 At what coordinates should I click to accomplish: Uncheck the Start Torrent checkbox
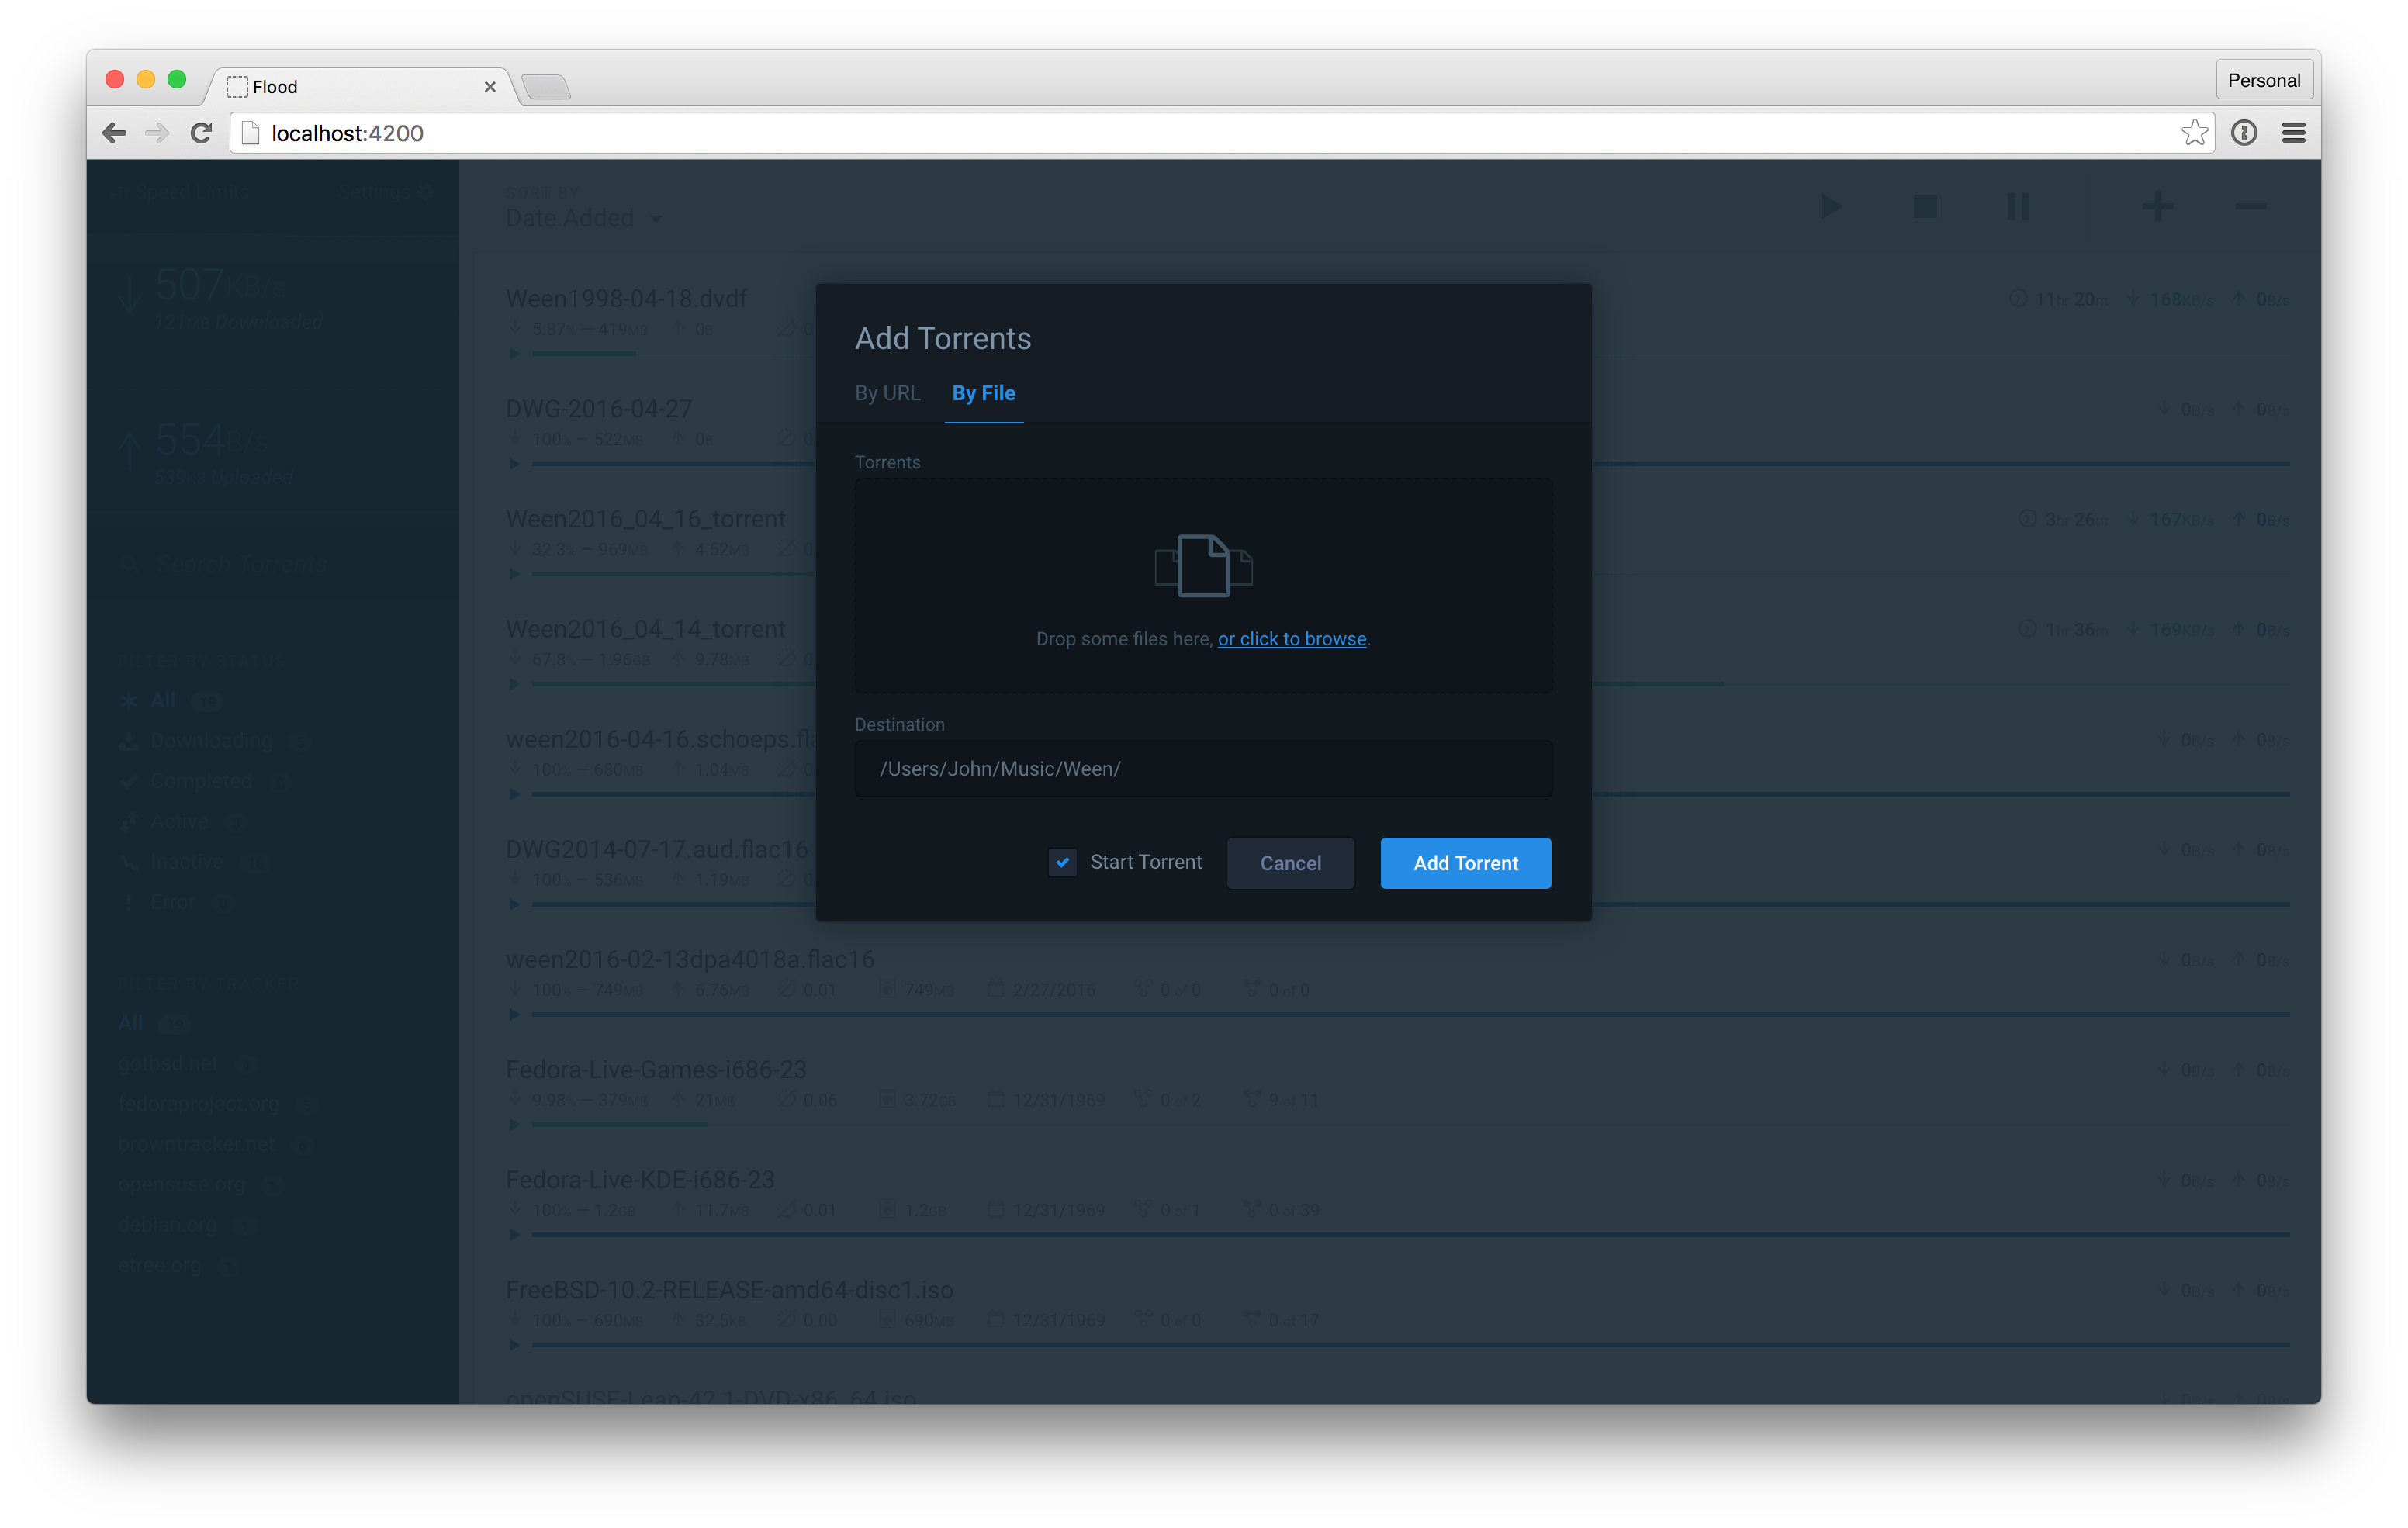[1062, 862]
